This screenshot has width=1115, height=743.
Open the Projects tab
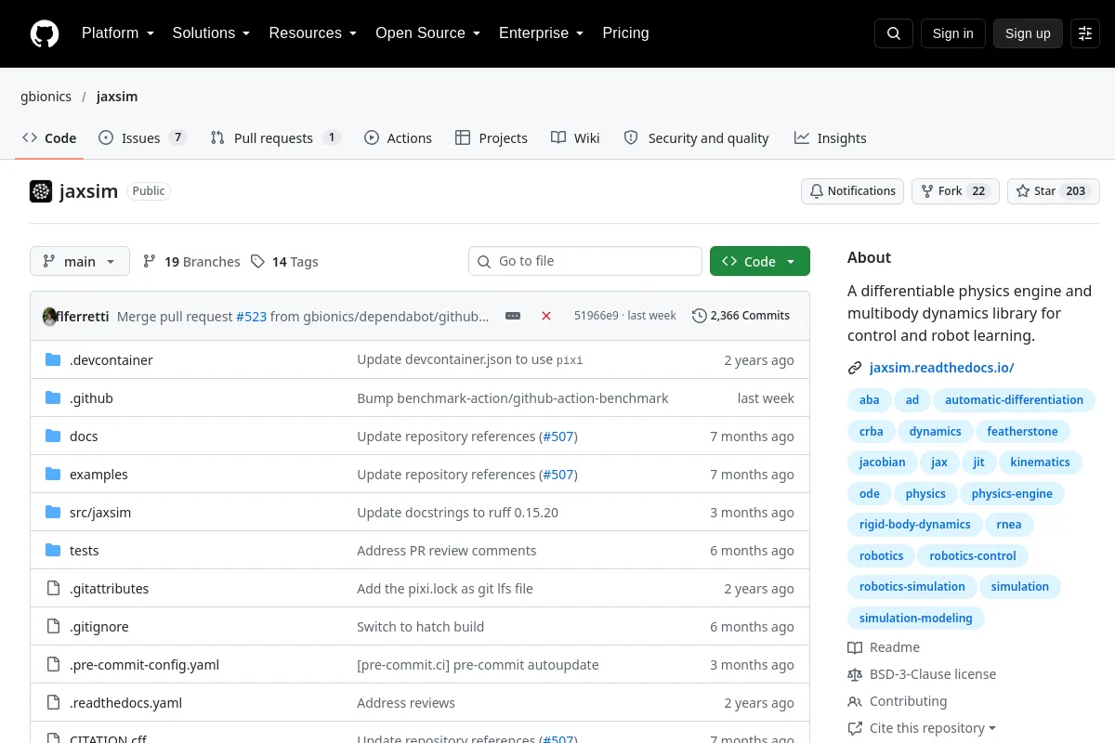coord(492,137)
